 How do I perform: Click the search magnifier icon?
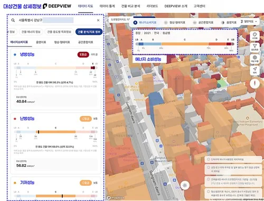tap(13, 20)
